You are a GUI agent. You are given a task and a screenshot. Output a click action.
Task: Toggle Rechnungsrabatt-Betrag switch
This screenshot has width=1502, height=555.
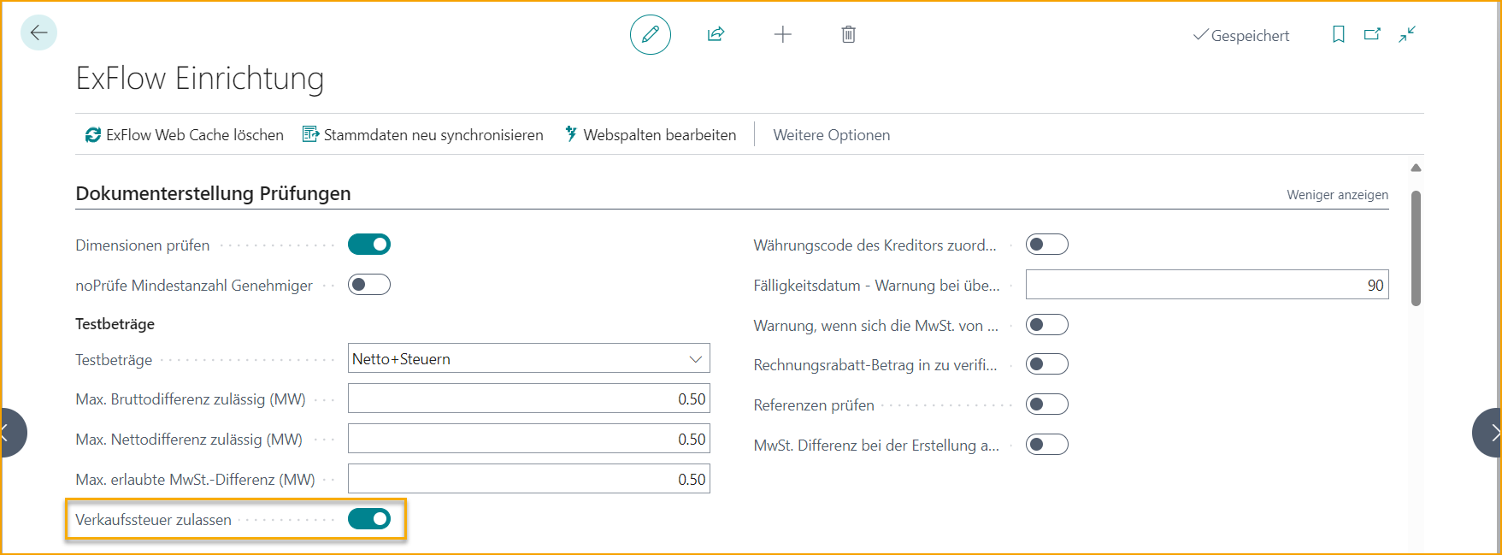tap(1047, 364)
